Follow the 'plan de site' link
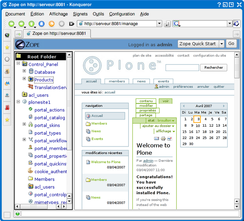The height and width of the screenshot is (221, 244). click(142, 55)
